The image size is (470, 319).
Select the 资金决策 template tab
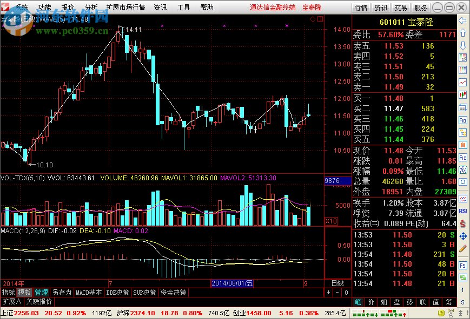173,293
